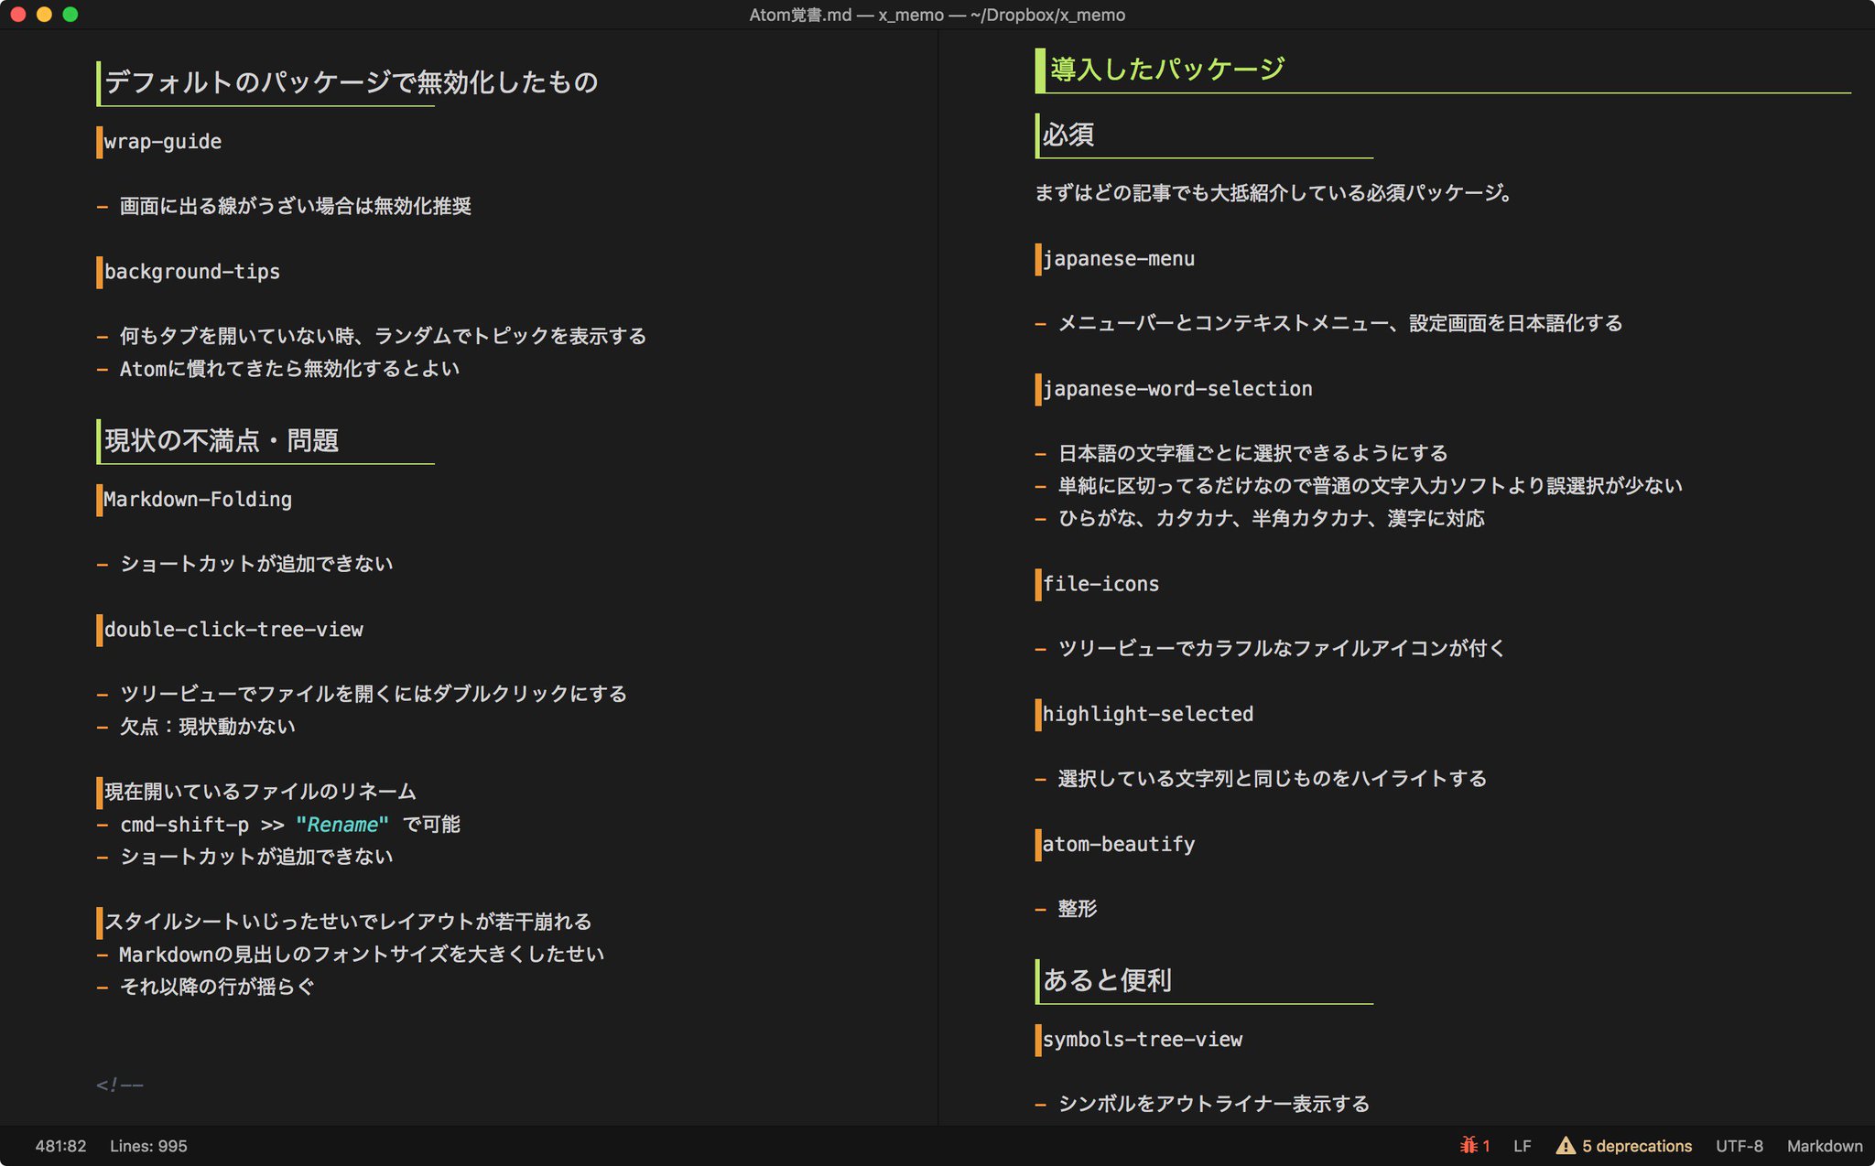Click the red close window button
Screen dimensions: 1875x1166
[18, 15]
